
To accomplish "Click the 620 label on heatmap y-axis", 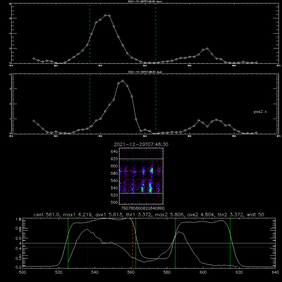I will [114, 159].
